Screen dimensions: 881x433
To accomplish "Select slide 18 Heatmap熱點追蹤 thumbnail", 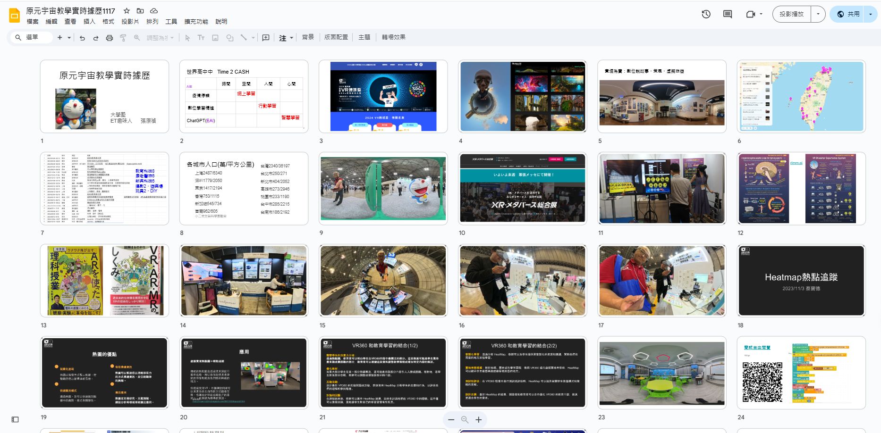I will (801, 281).
